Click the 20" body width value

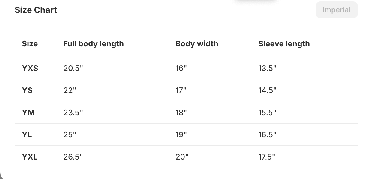point(182,157)
